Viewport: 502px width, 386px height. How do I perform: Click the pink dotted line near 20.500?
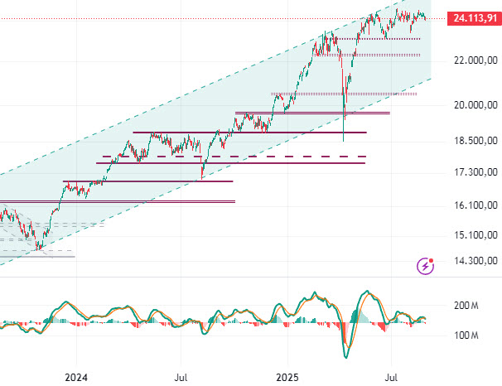pos(381,94)
